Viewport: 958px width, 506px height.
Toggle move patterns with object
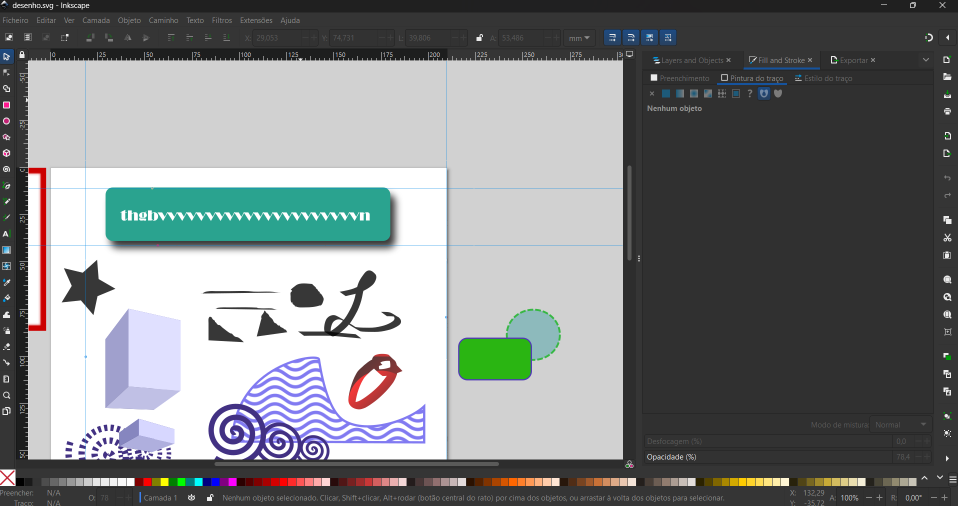(668, 37)
